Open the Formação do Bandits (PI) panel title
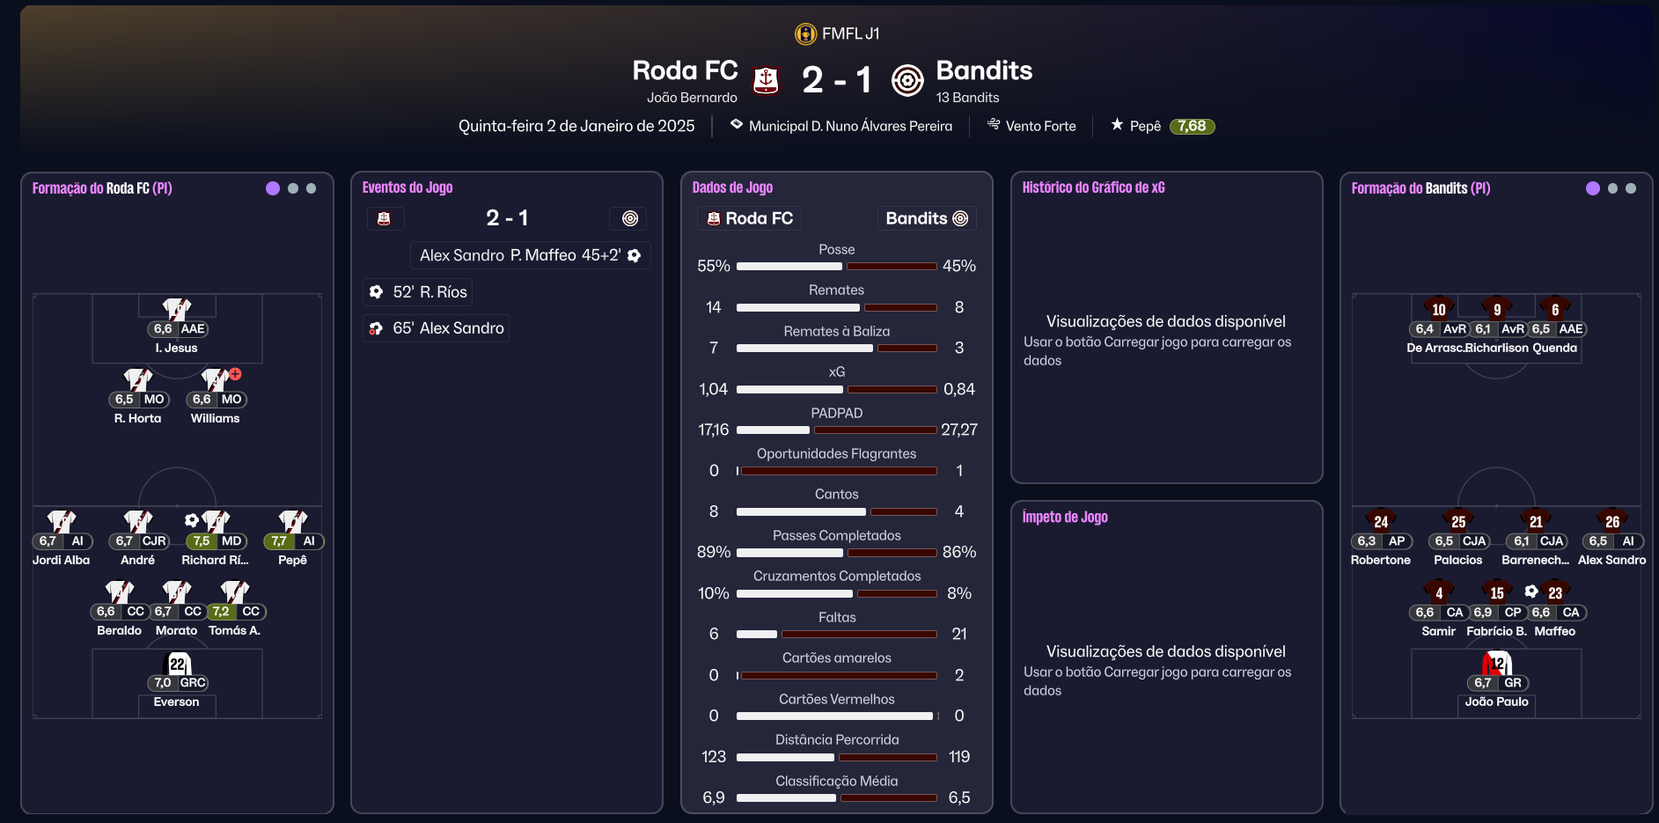1659x823 pixels. pos(1420,188)
